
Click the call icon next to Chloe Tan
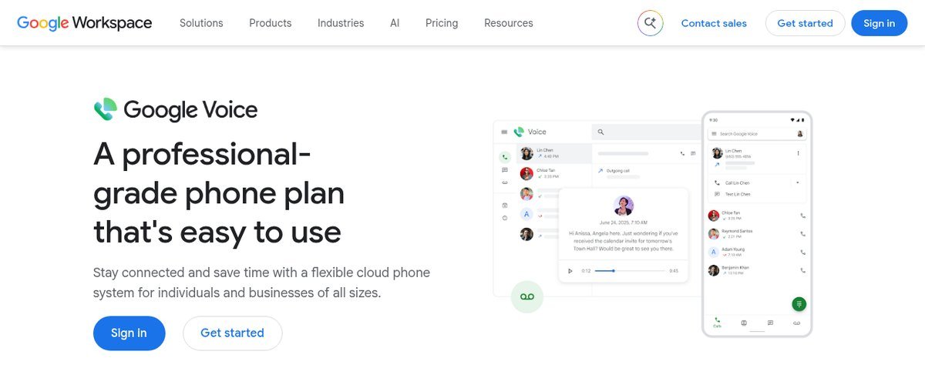click(802, 216)
